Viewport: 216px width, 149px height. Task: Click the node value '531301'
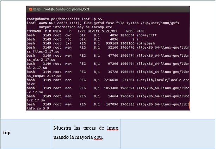(128, 80)
